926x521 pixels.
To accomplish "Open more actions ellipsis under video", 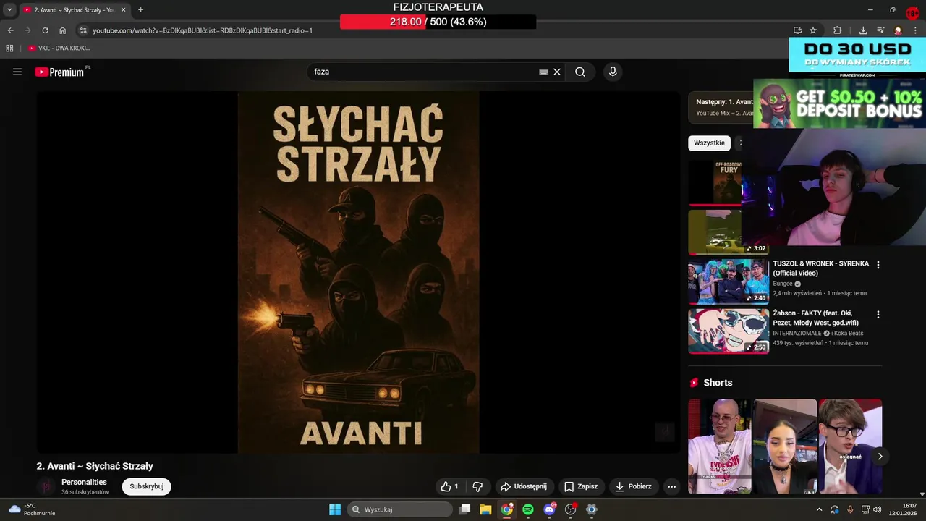I will [x=671, y=486].
